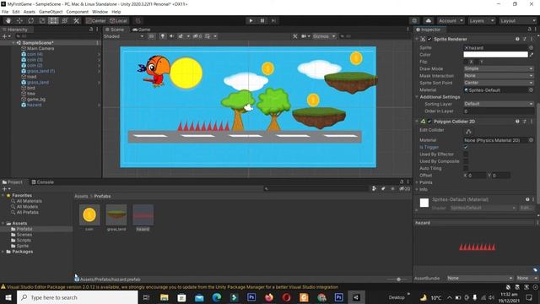Image resolution: width=540 pixels, height=304 pixels.
Task: Open the Assets menu
Action: pos(30,12)
